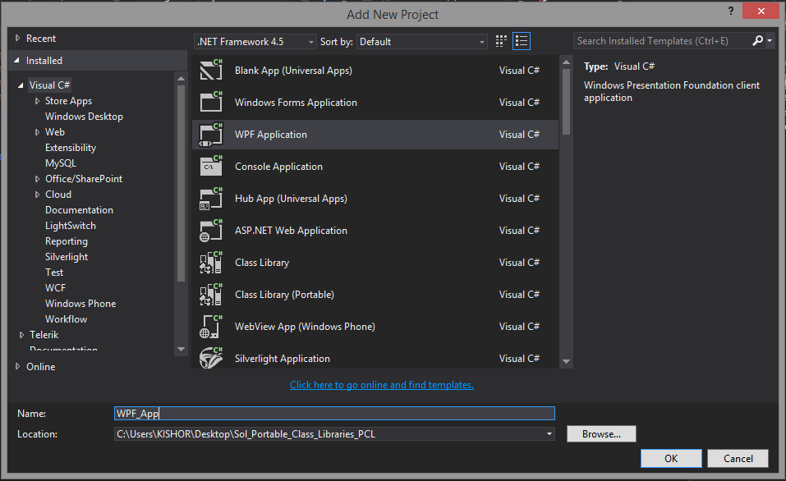Screen dimensions: 786x481
Task: Select the Silverlight category in tree
Action: point(67,257)
